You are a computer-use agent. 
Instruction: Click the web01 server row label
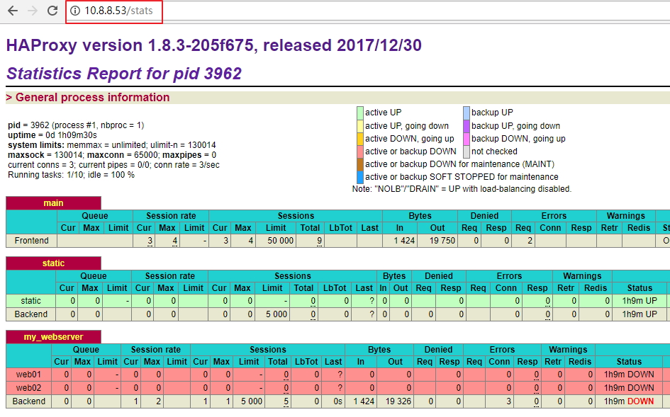(x=28, y=375)
